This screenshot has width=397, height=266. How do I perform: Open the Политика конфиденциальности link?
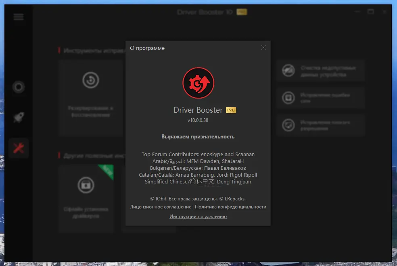point(230,207)
